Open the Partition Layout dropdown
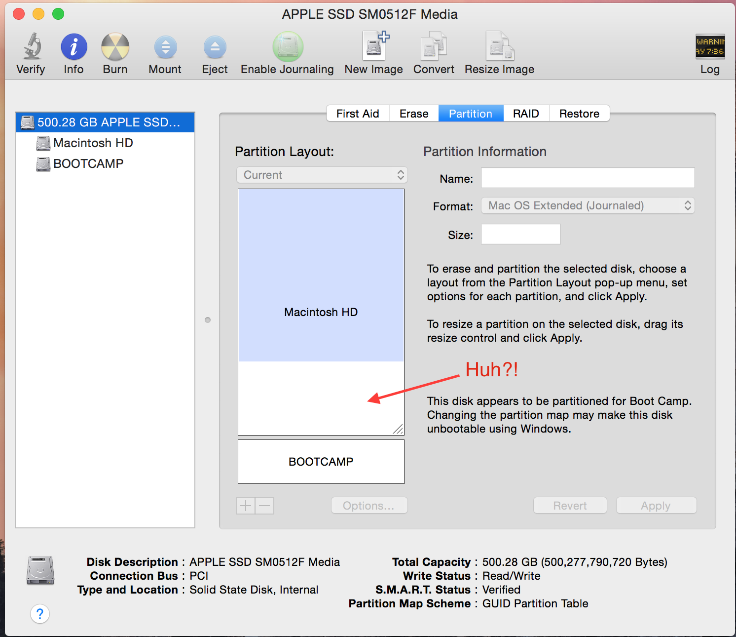Screen dimensions: 736x637 click(x=322, y=175)
